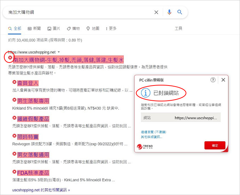Click the blue info icon beside 已封鎖網站
Image resolution: width=240 pixels, height=195 pixels.
pyautogui.click(x=145, y=93)
